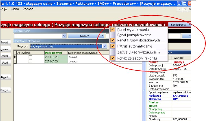The height and width of the screenshot is (121, 206).
Task: Click the Nr odprawy detail label
Action: click(156, 109)
